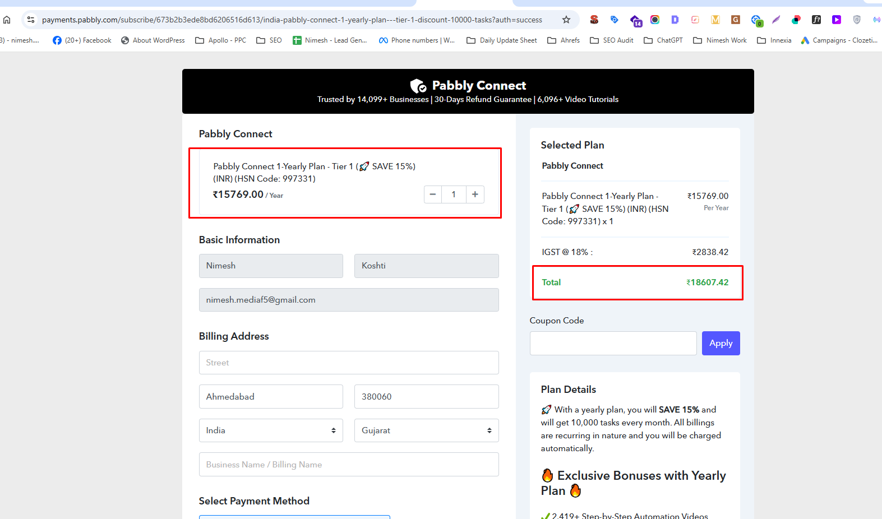Open Phone numbers Meta bookmark
Viewport: 882px width, 519px height.
tap(417, 40)
